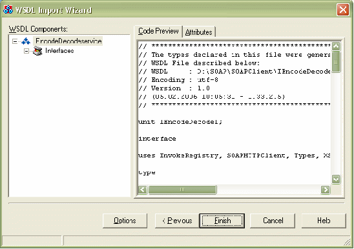Click the 'type' keyword line

click(x=147, y=172)
